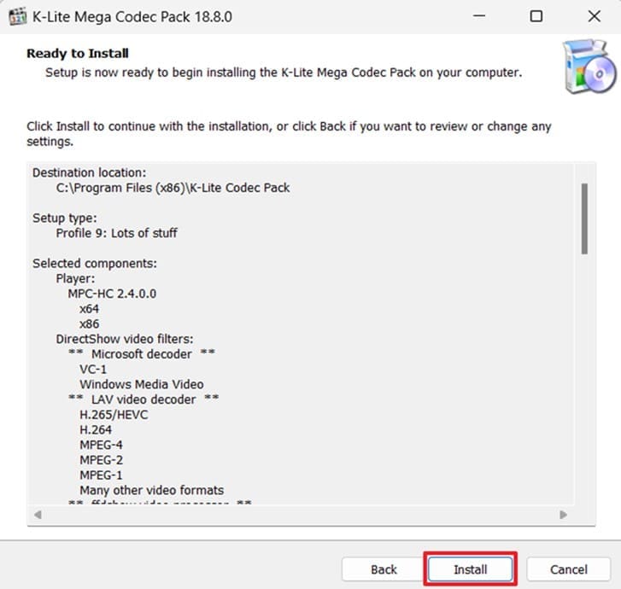Image resolution: width=621 pixels, height=589 pixels.
Task: Select '** LAV video decoder **' line
Action: [144, 399]
